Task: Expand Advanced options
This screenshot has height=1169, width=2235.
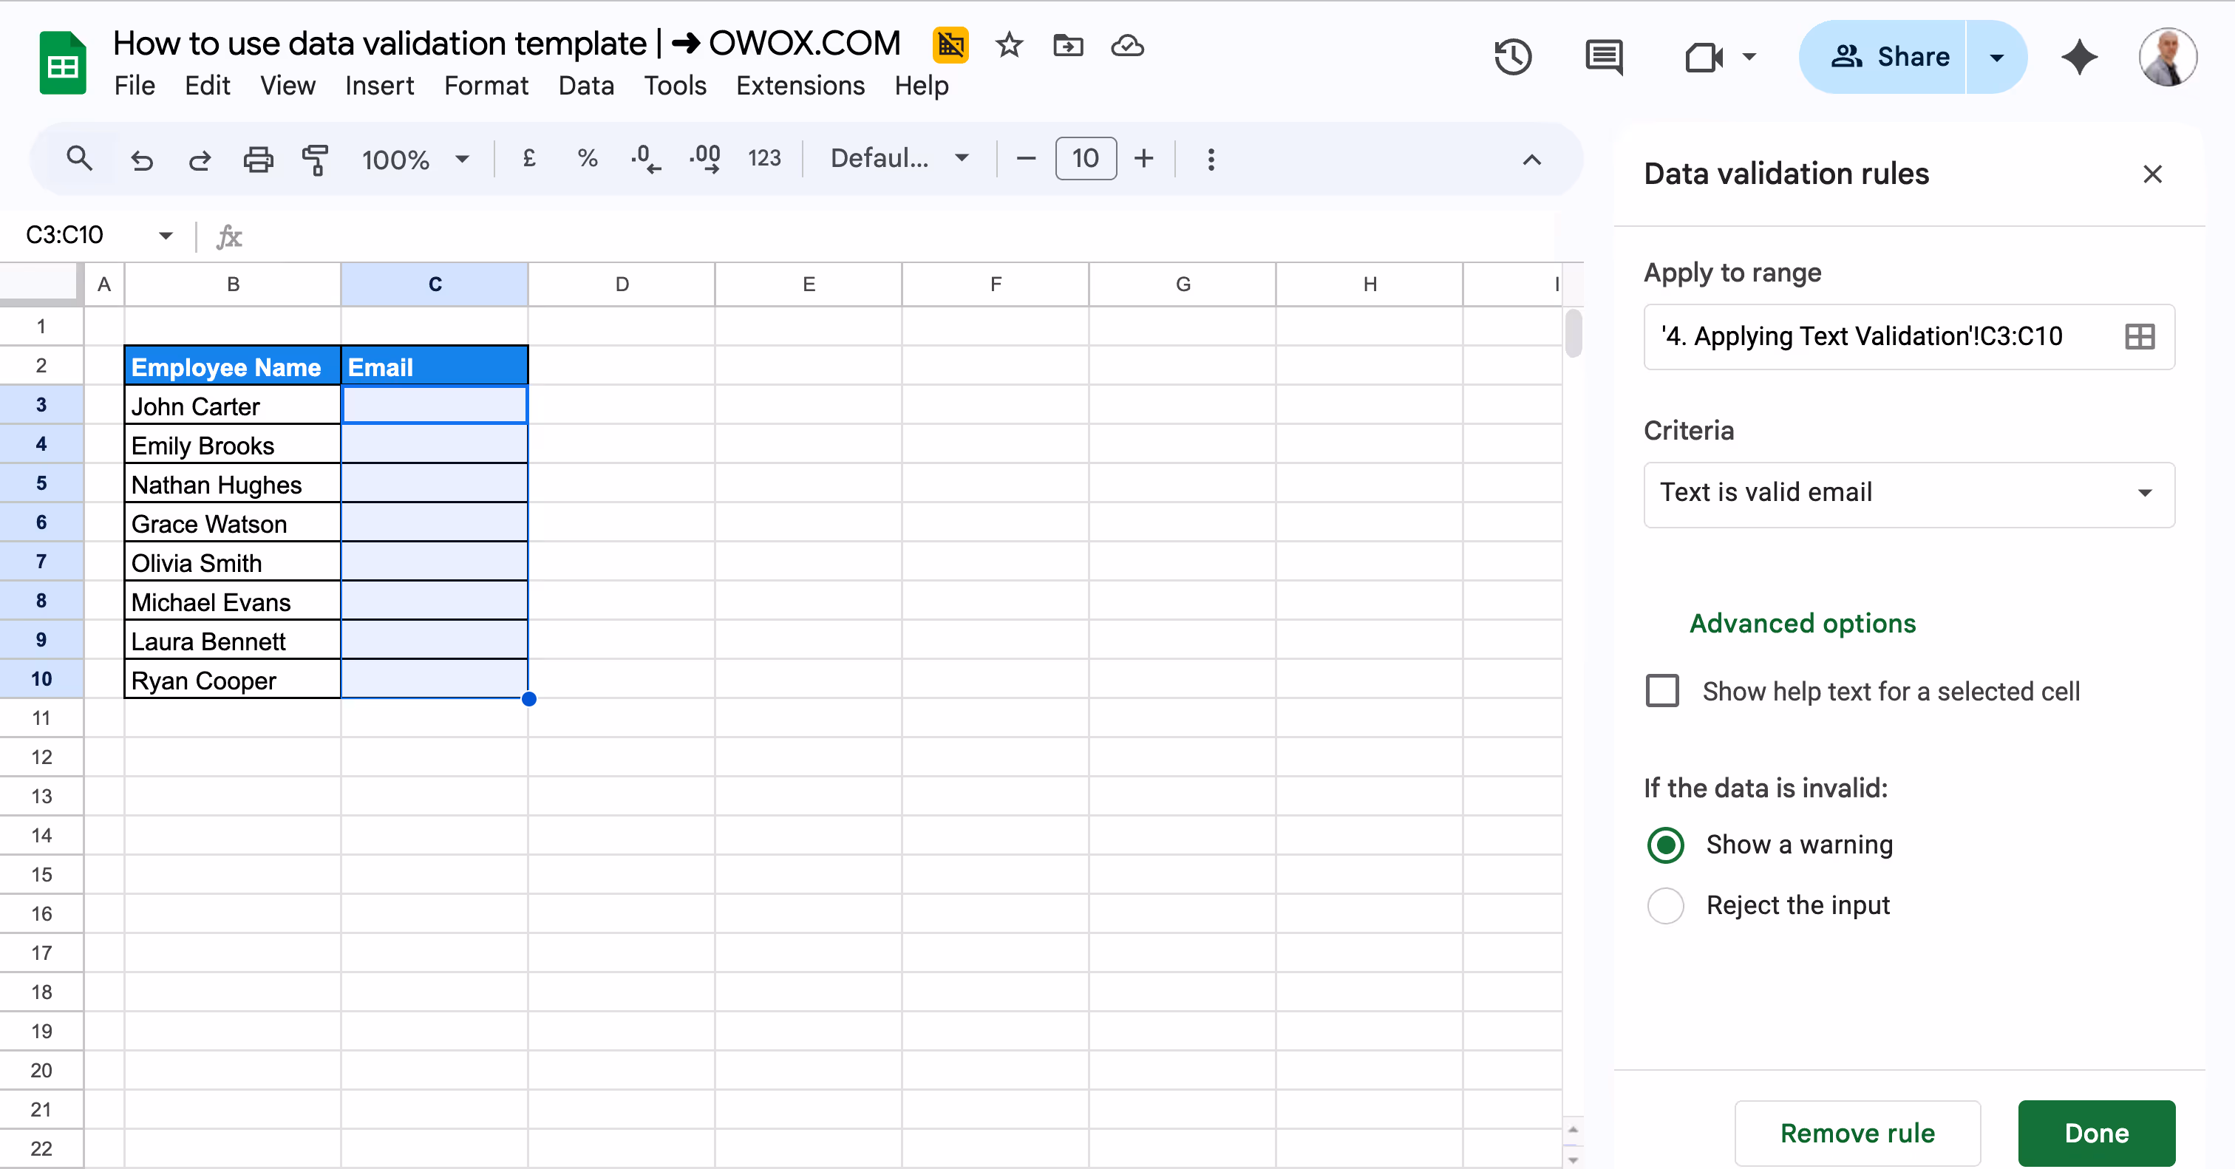Action: pyautogui.click(x=1802, y=624)
